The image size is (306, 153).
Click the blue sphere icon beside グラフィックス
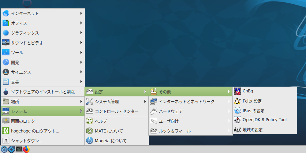[x=6, y=33]
